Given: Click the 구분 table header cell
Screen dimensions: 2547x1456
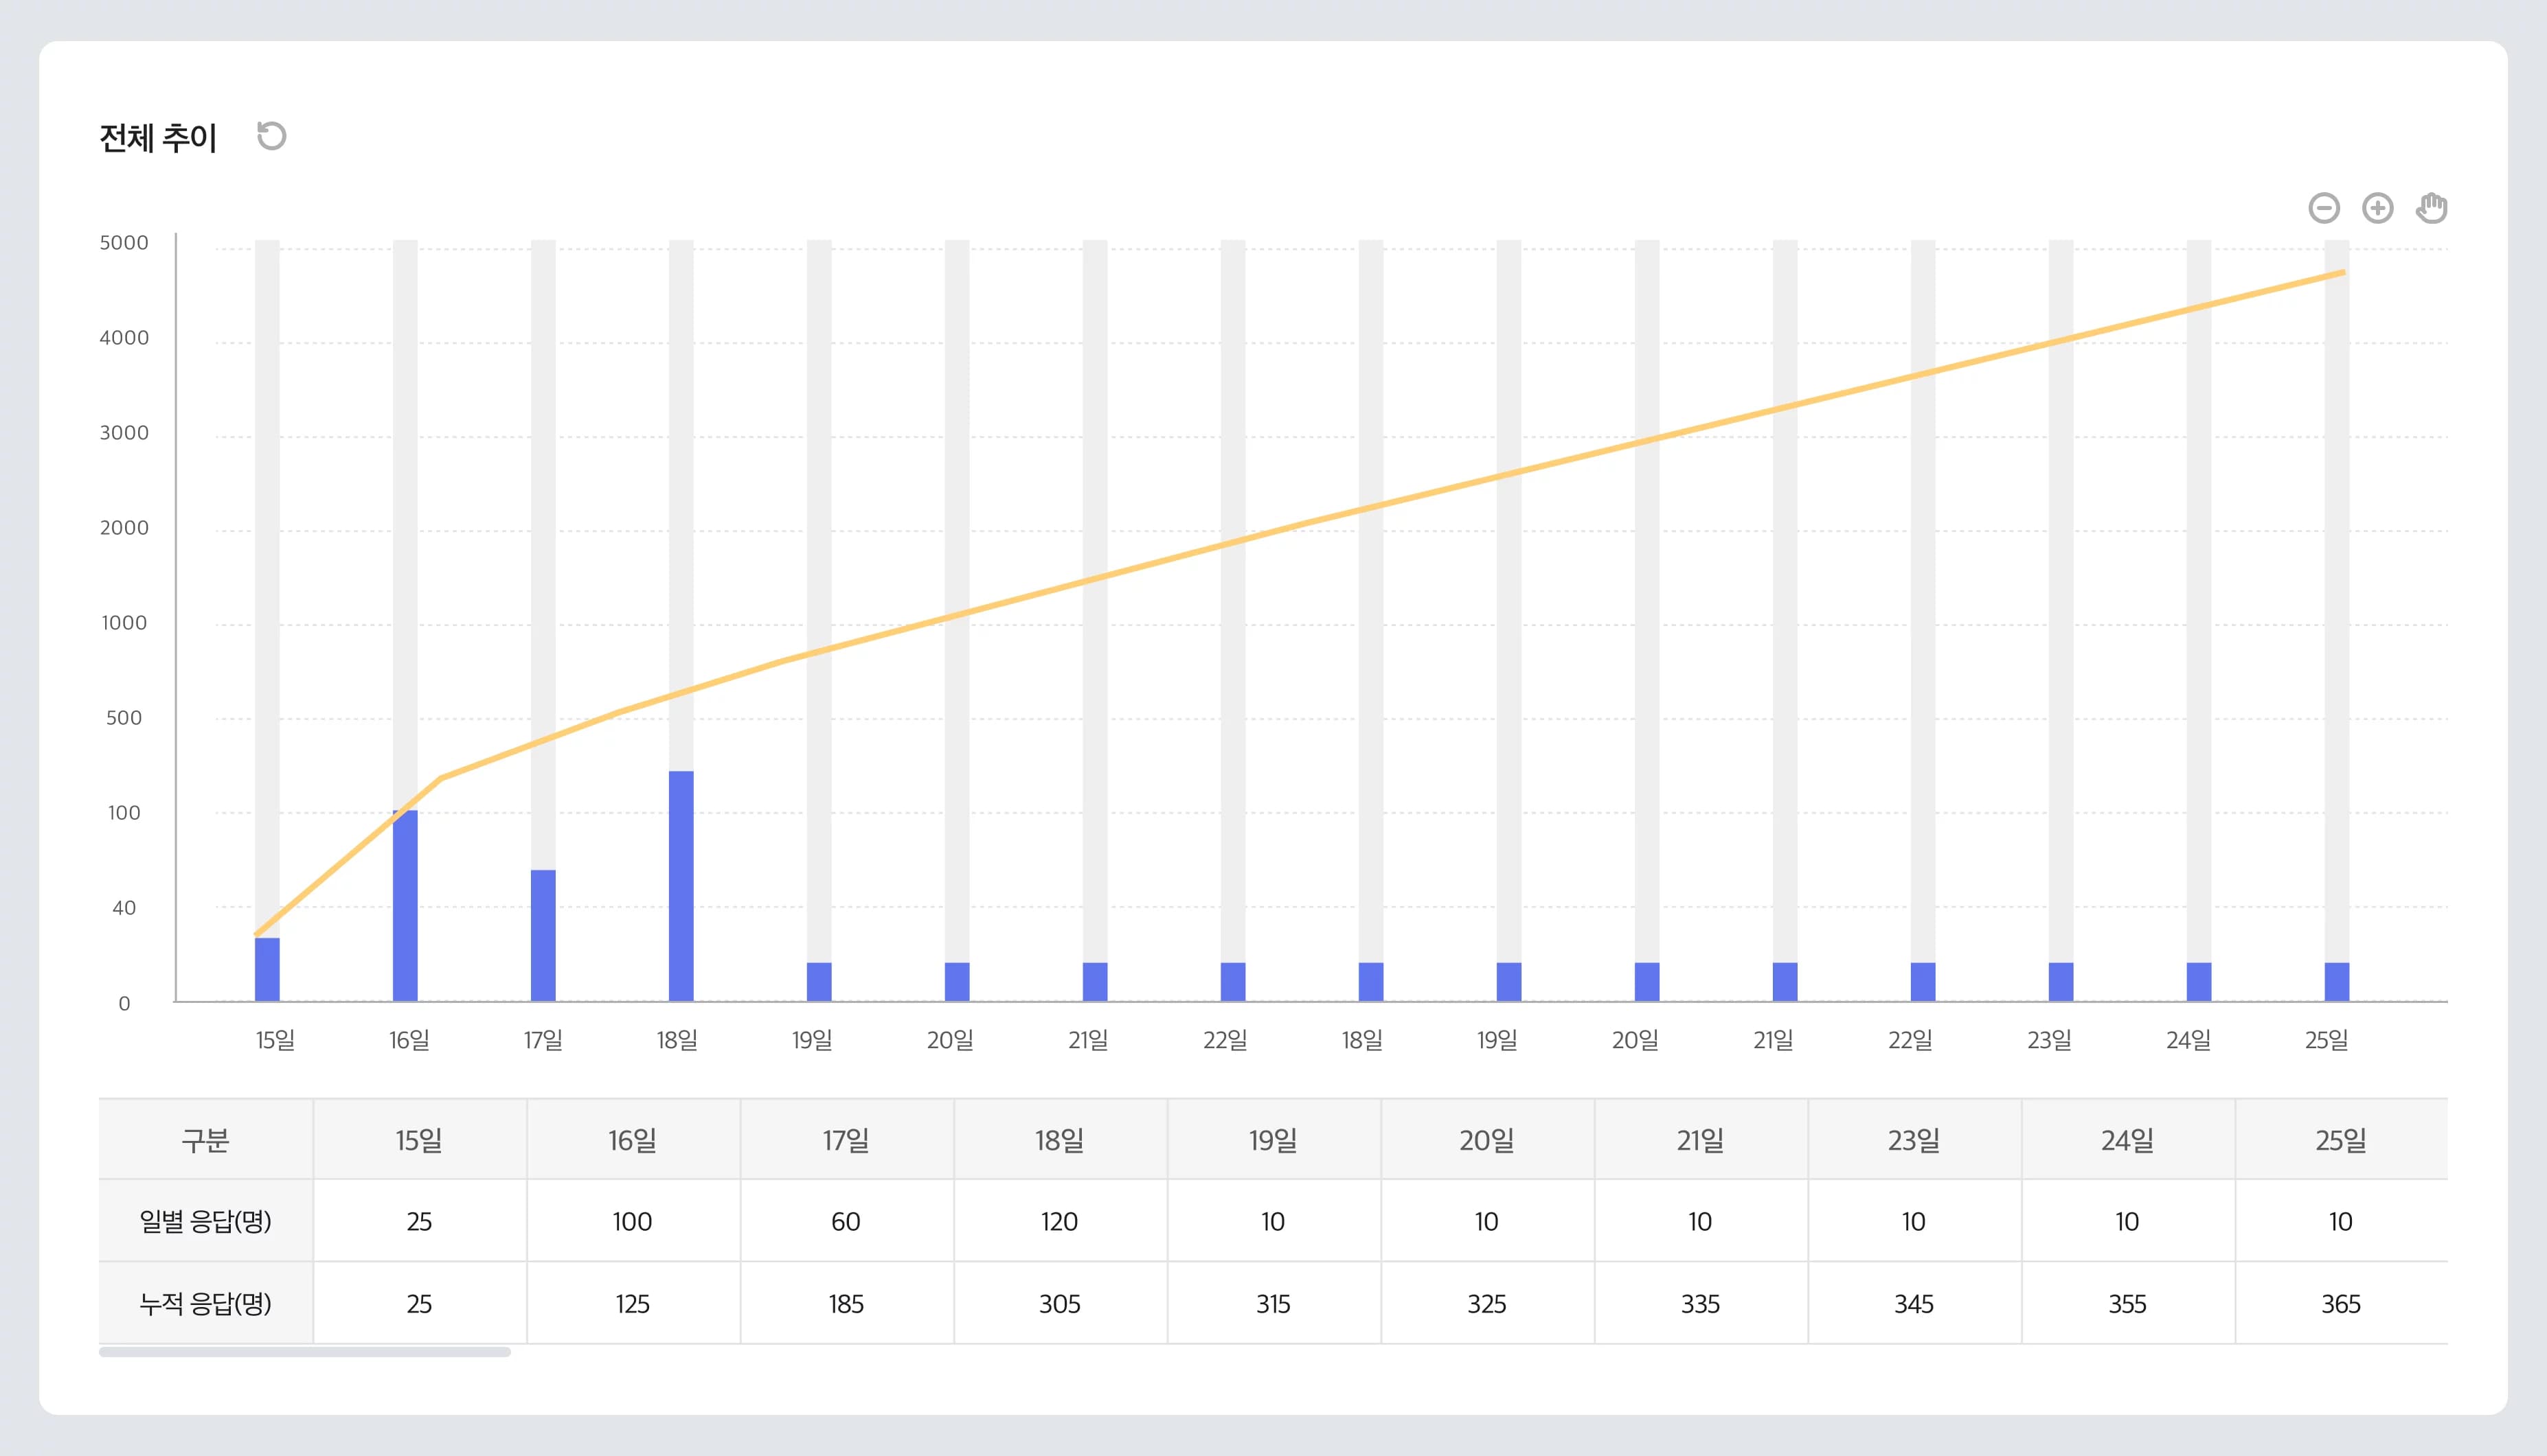Looking at the screenshot, I should coord(206,1140).
